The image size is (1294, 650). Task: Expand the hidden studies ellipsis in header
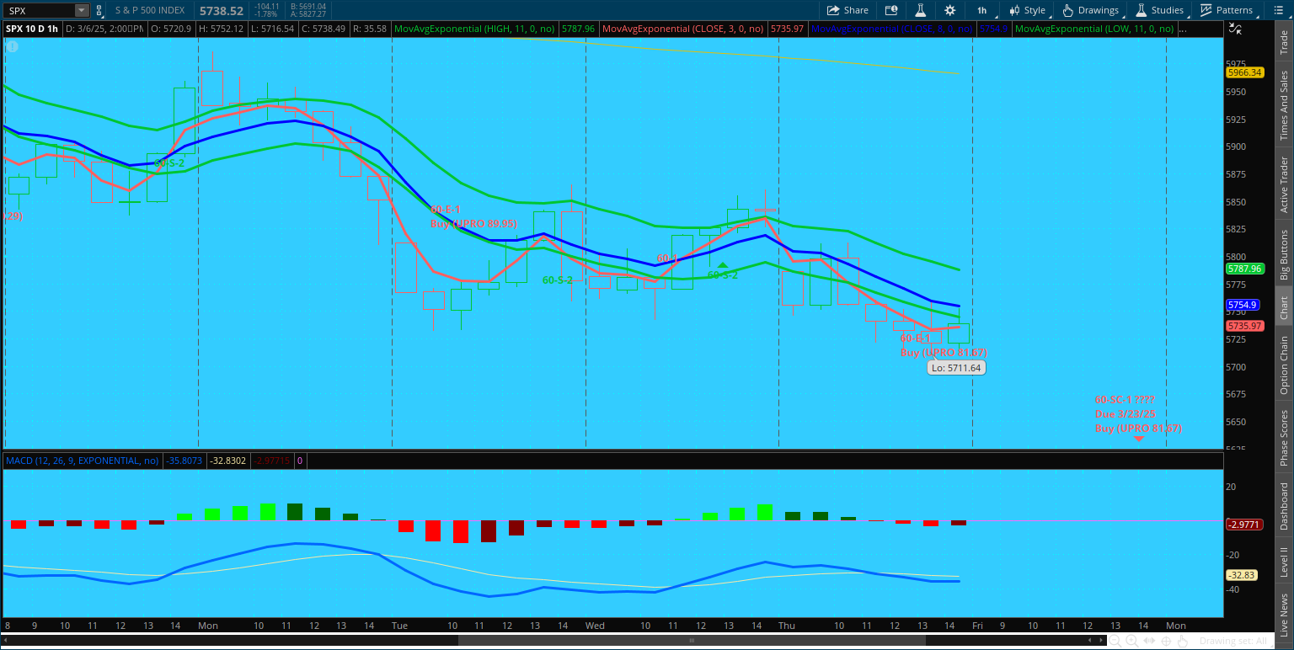click(x=1183, y=29)
